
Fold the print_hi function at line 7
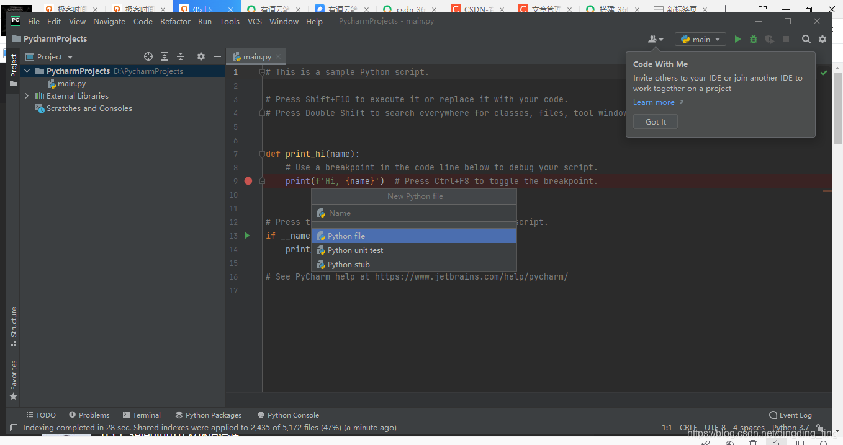[262, 154]
